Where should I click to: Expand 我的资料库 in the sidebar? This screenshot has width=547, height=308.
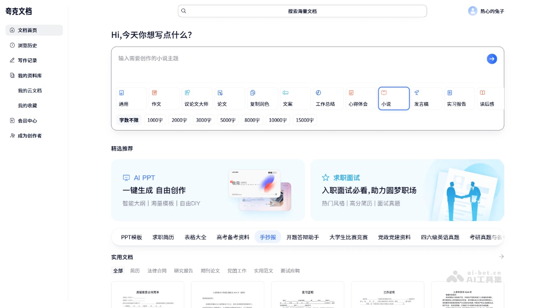pos(30,76)
